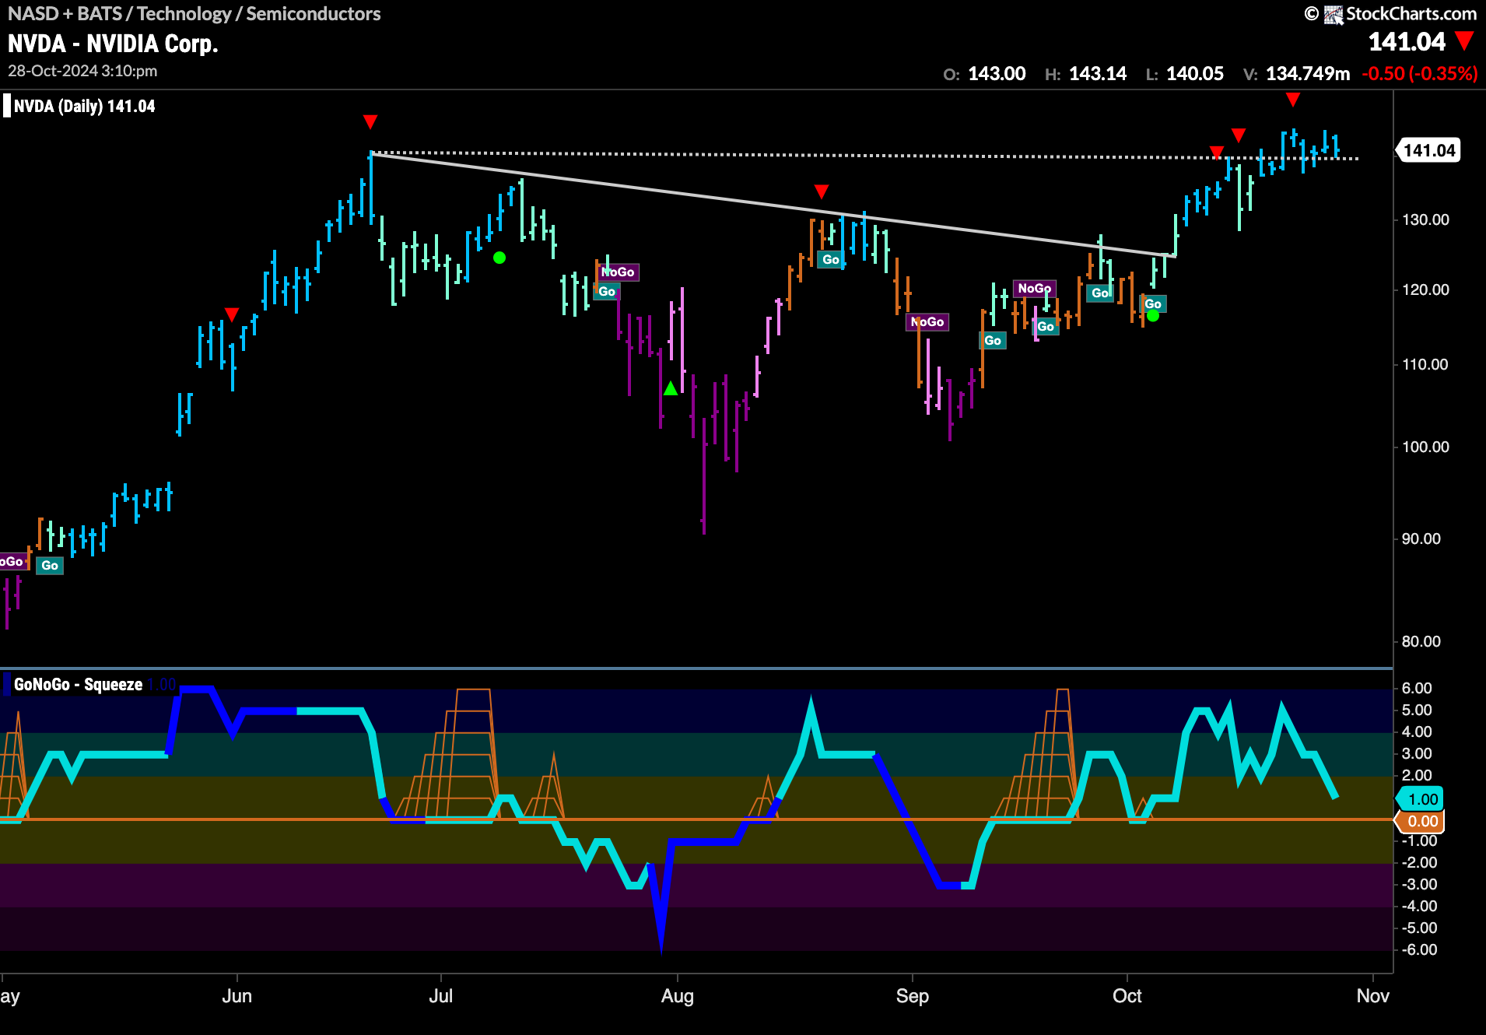
Task: Click the orange 0.00 value tag on the squeeze axis
Action: pos(1421,821)
